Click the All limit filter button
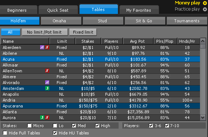208x137 pixels. coord(11,32)
